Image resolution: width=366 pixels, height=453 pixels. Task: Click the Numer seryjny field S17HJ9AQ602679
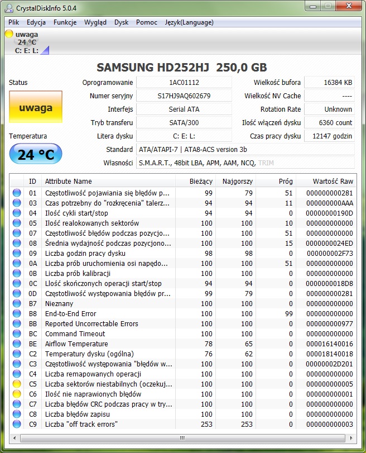pyautogui.click(x=184, y=96)
